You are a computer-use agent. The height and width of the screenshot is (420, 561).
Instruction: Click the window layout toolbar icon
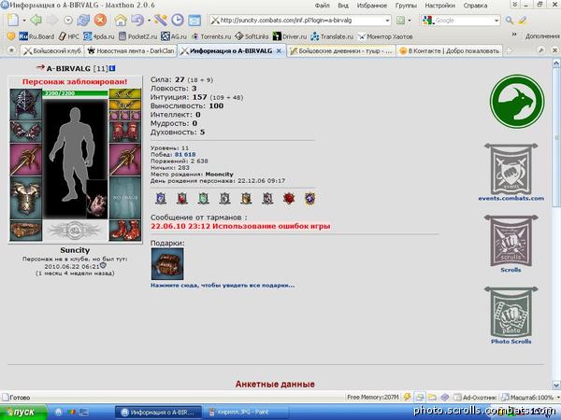coord(194,21)
